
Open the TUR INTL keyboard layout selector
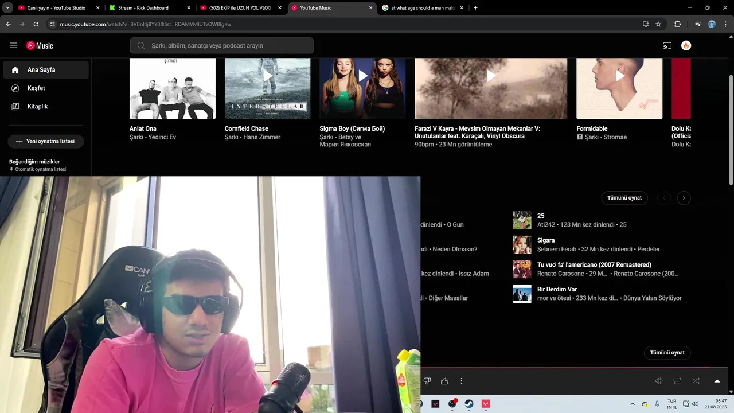coord(671,404)
